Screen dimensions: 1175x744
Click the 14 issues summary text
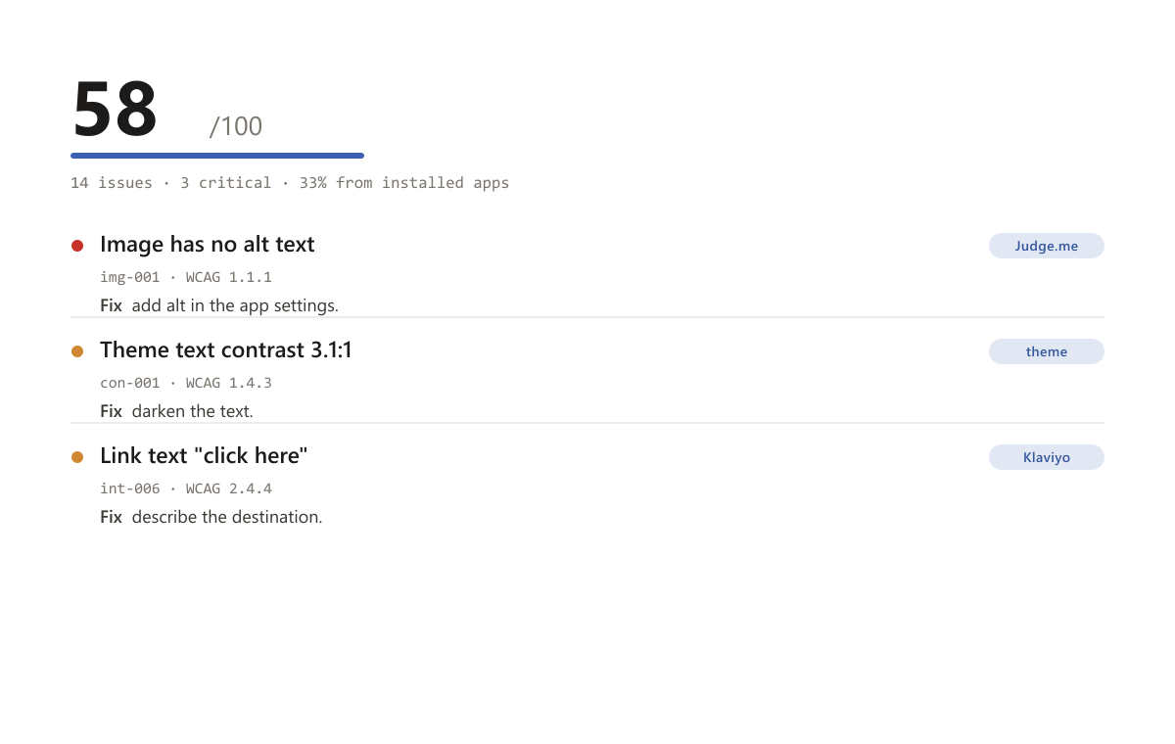tap(112, 183)
